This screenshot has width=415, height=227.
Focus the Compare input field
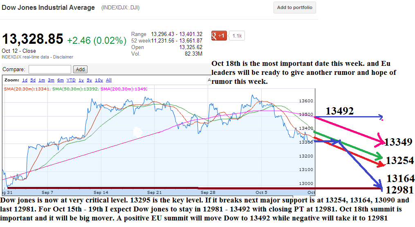(x=50, y=70)
